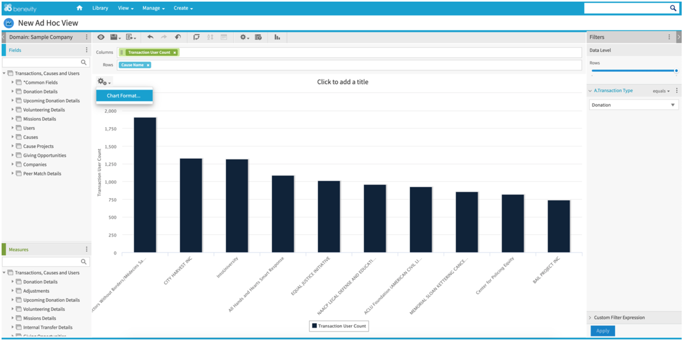Open the Measures section kebab menu
Screen dimensions: 683x341
86,249
